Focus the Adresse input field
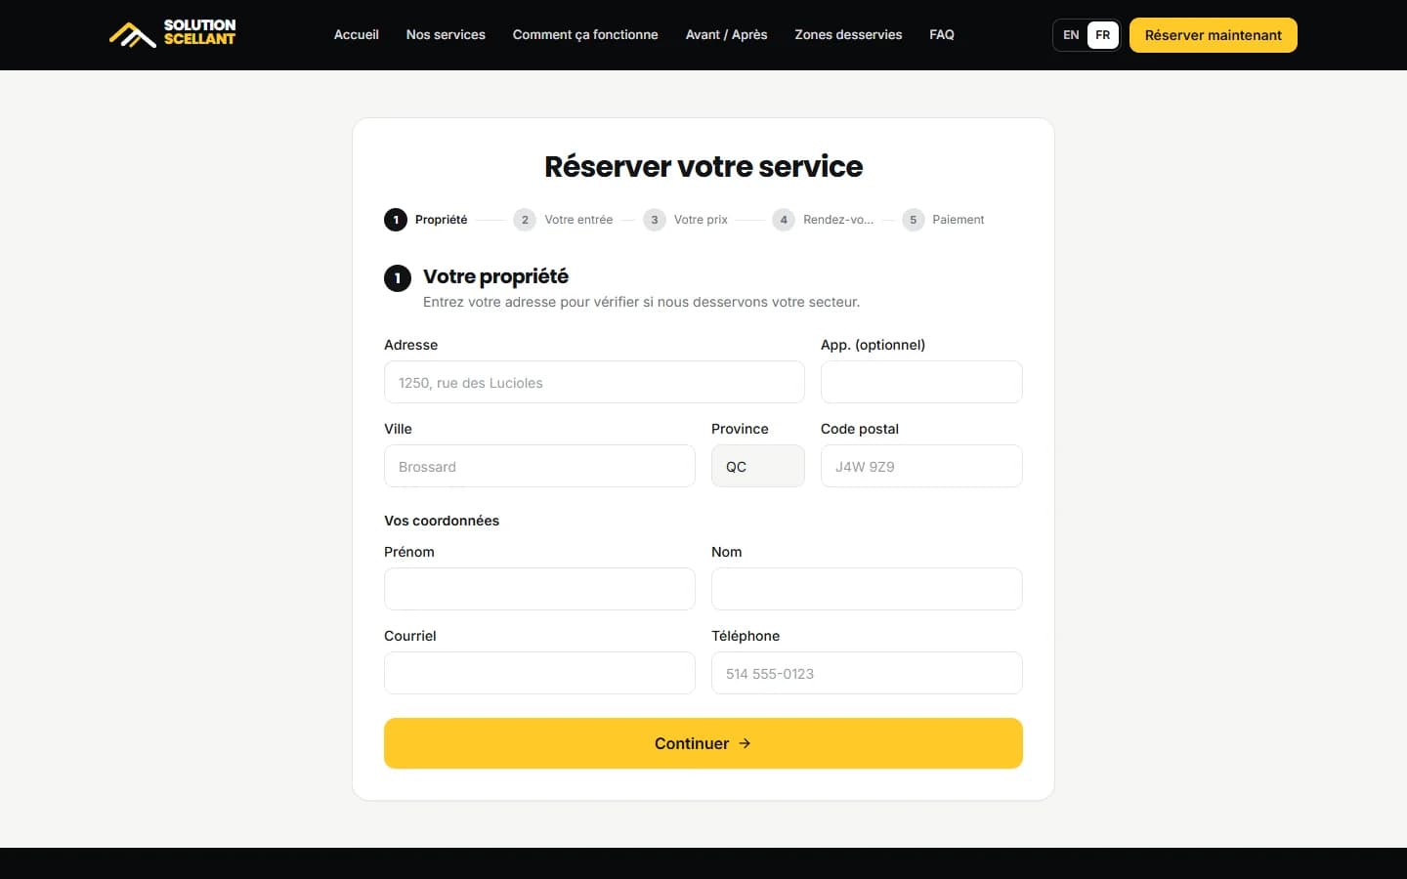Viewport: 1407px width, 879px height. [594, 382]
